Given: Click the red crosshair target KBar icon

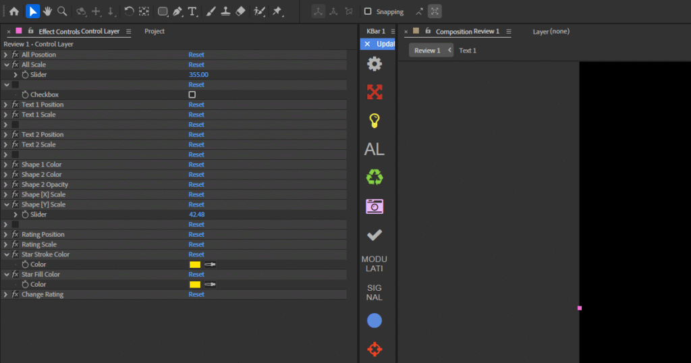Looking at the screenshot, I should (x=374, y=350).
